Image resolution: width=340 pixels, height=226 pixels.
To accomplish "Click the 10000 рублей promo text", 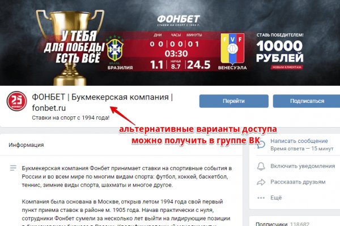I will 279,51.
